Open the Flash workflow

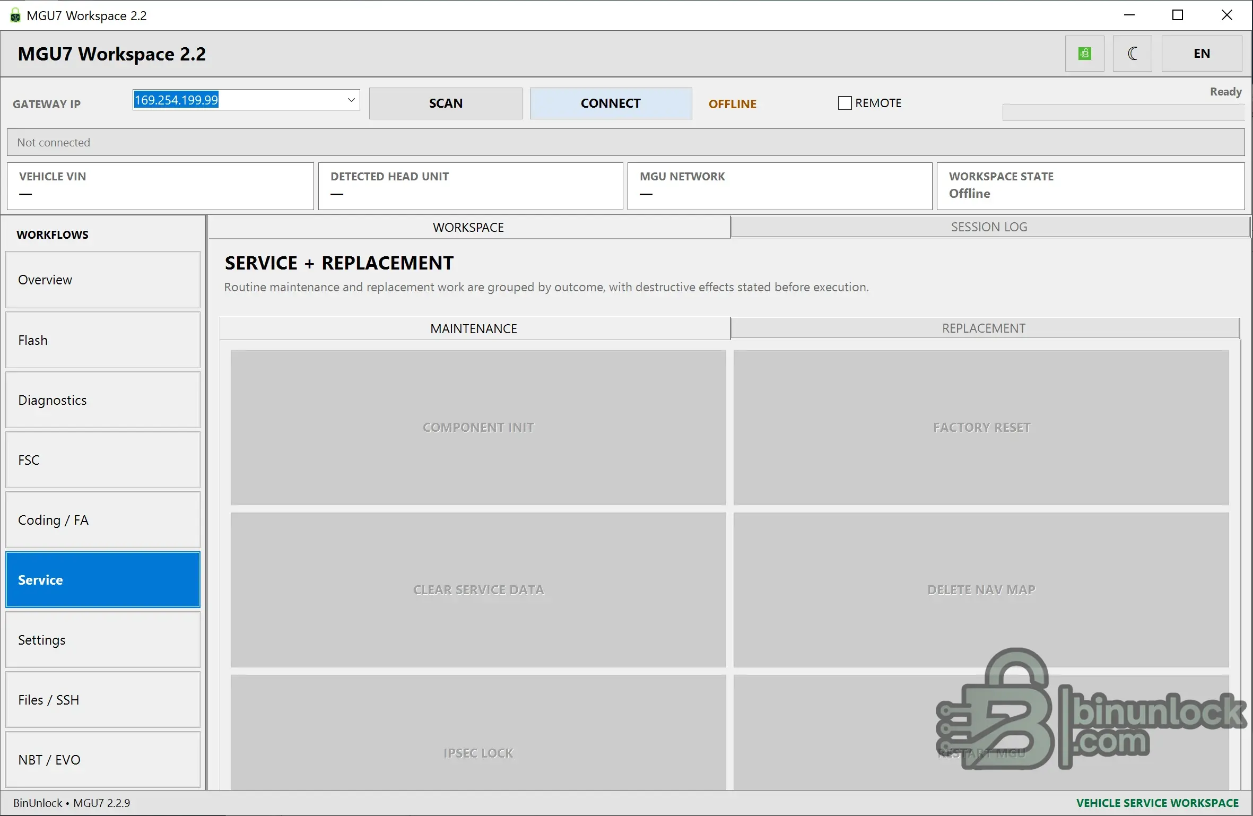coord(103,340)
